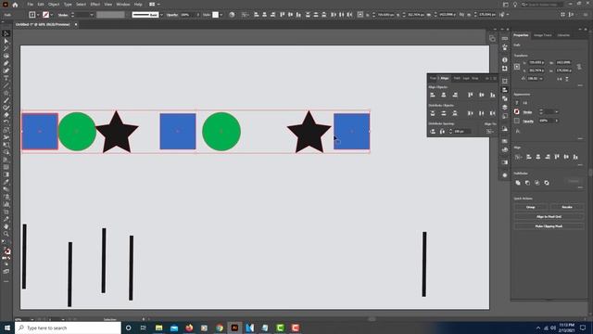Open the File menu
This screenshot has width=593, height=334.
[x=30, y=5]
